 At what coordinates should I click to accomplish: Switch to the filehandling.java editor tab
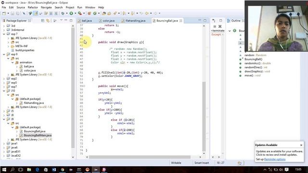click(133, 21)
